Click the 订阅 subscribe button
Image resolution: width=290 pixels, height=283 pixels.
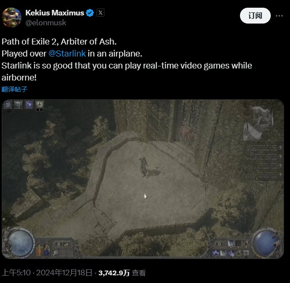point(255,16)
